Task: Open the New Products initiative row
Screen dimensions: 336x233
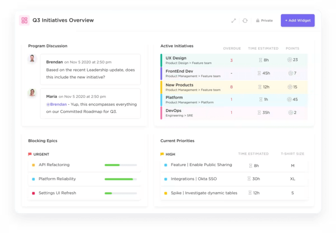Action: (179, 85)
